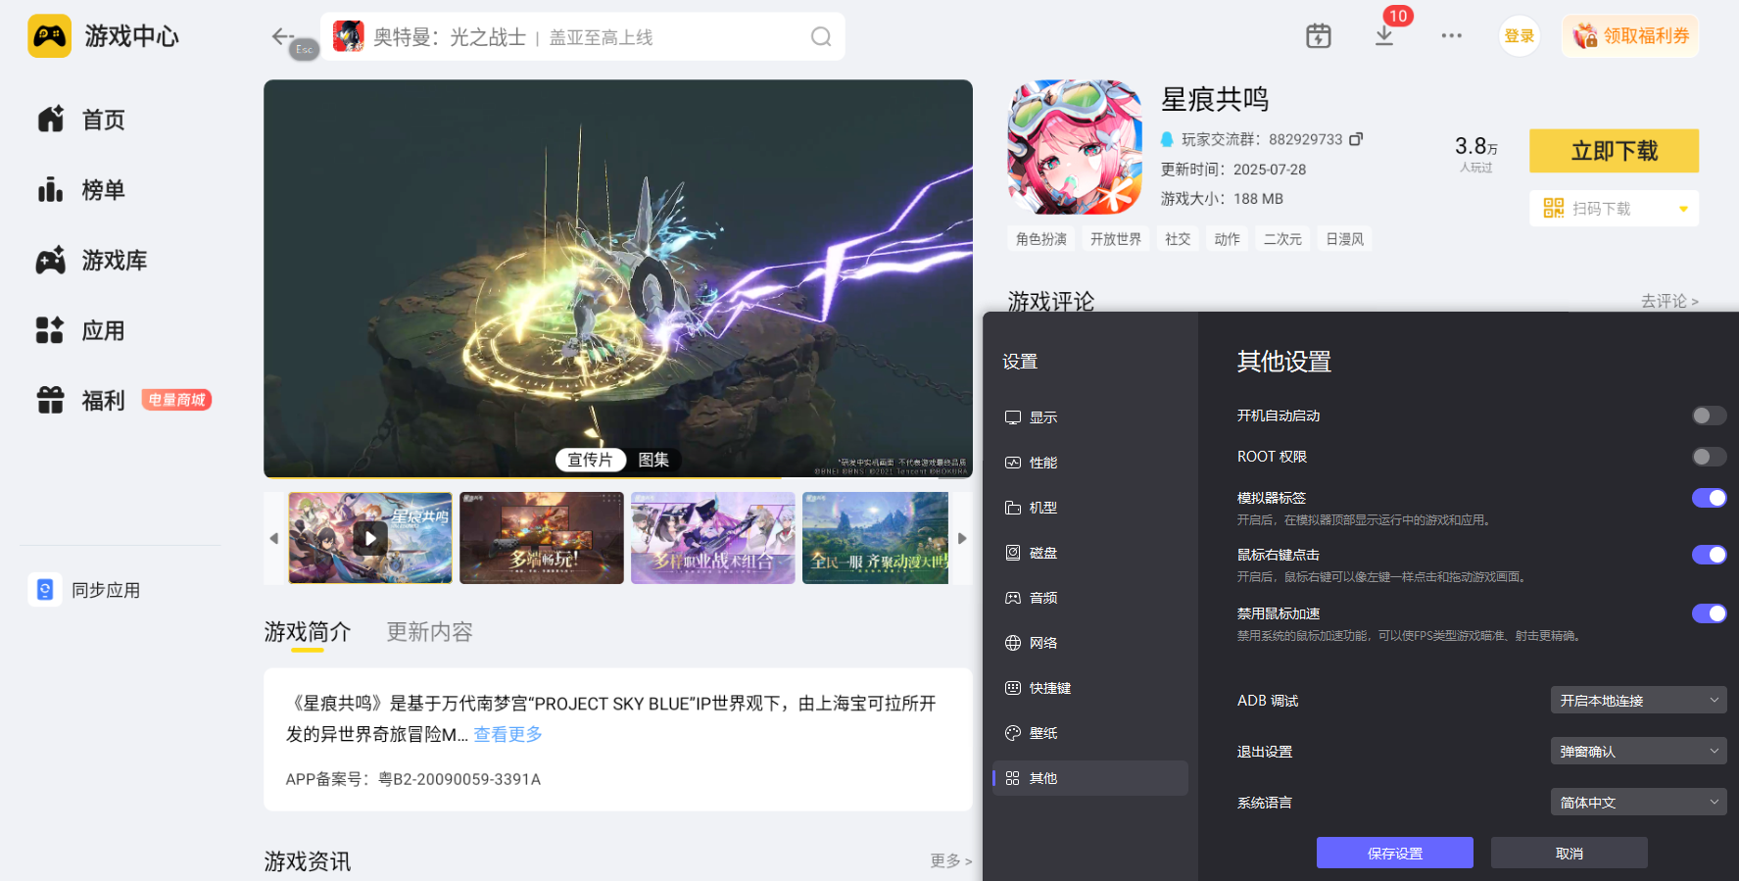Image resolution: width=1739 pixels, height=881 pixels.
Task: Enable 开机自动启动 toggle
Action: (1709, 416)
